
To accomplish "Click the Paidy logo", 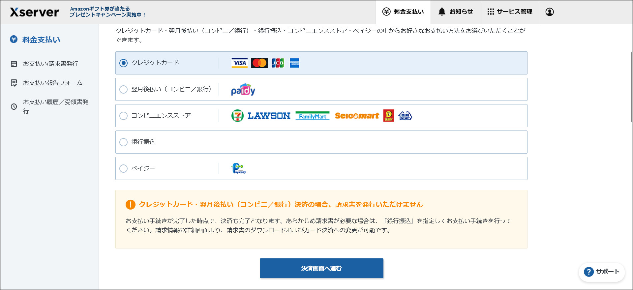I will (x=243, y=89).
